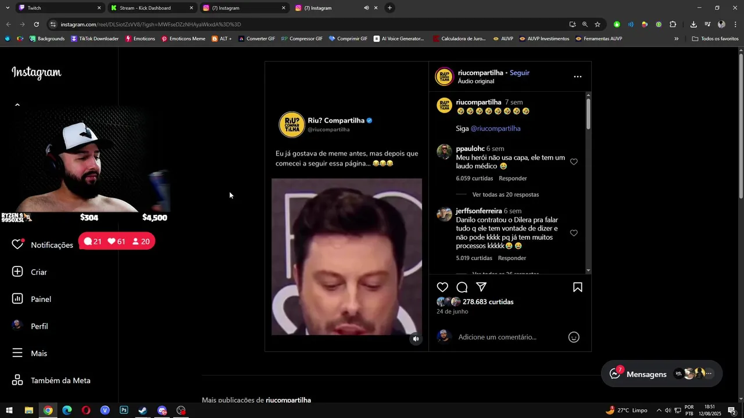
Task: Save the reel with the bookmark icon
Action: (x=578, y=287)
